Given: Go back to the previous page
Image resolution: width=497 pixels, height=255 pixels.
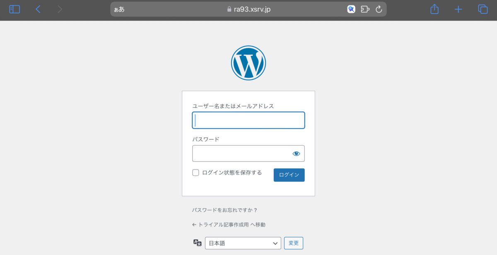Looking at the screenshot, I should 38,9.
